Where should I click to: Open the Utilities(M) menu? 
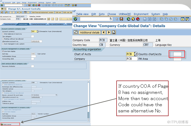[x=125, y=14]
